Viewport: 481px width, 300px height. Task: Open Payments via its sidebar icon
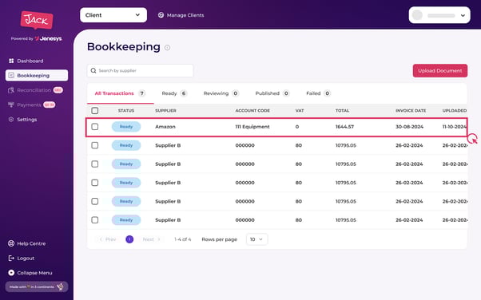(11, 105)
